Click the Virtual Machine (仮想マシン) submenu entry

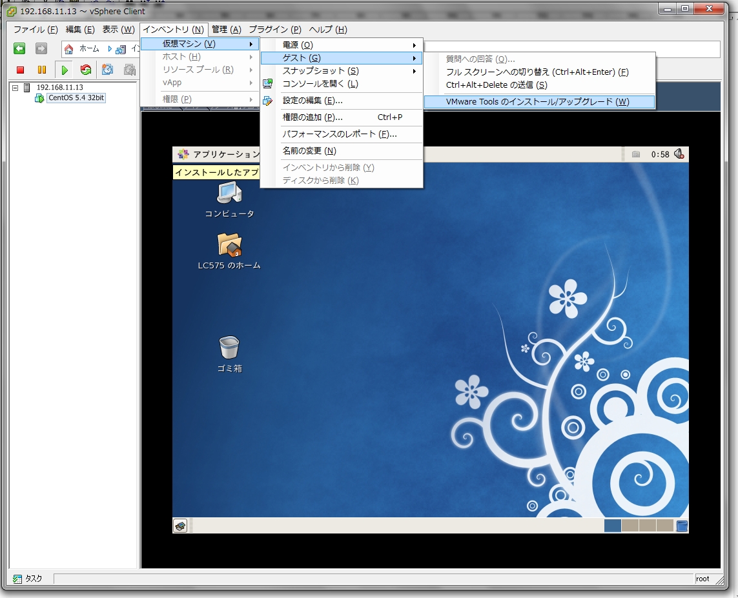click(x=200, y=44)
